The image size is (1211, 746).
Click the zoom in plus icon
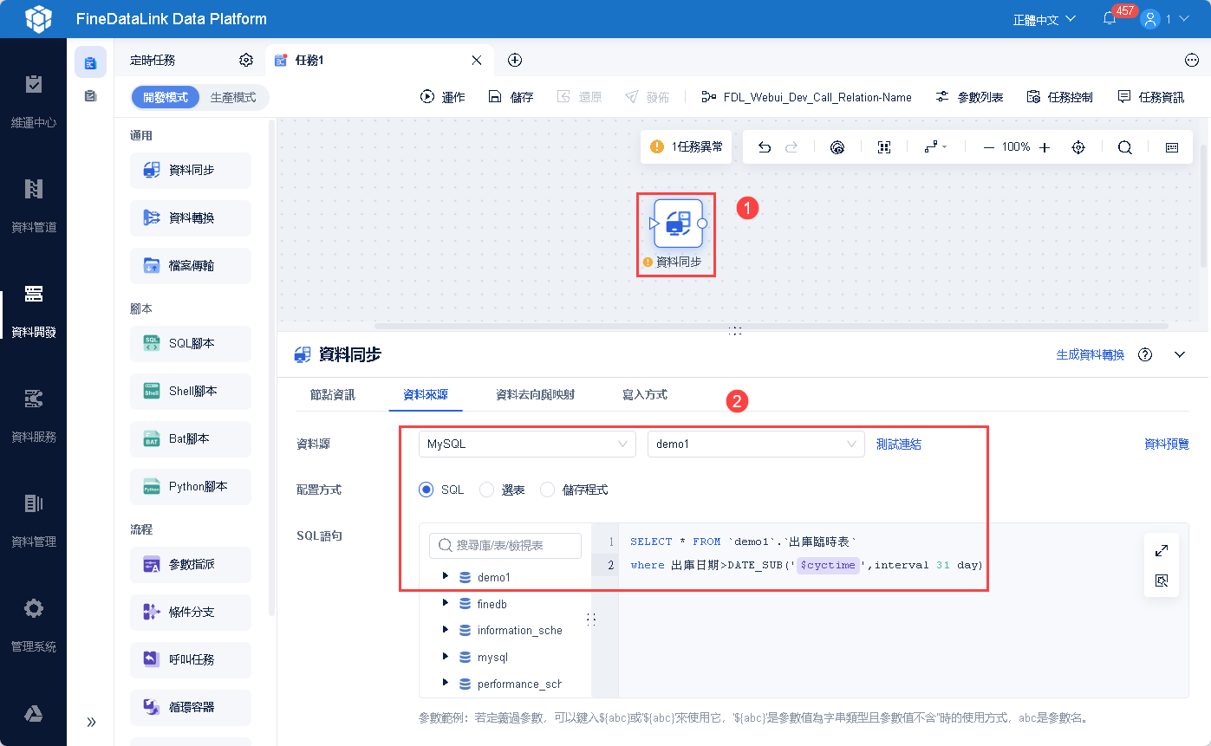point(1045,147)
